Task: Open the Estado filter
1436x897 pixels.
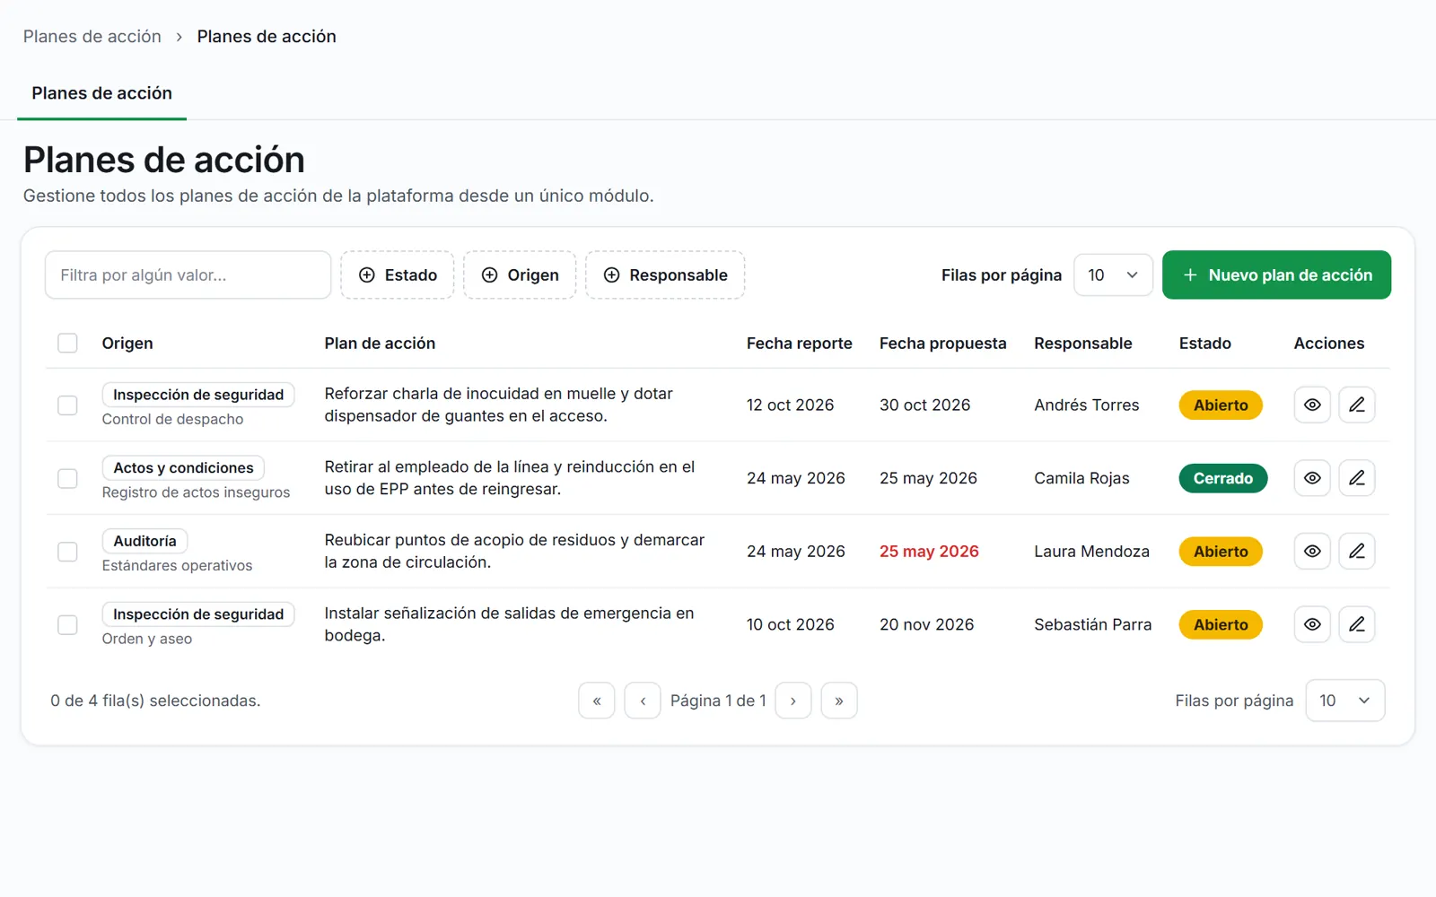Action: point(398,275)
